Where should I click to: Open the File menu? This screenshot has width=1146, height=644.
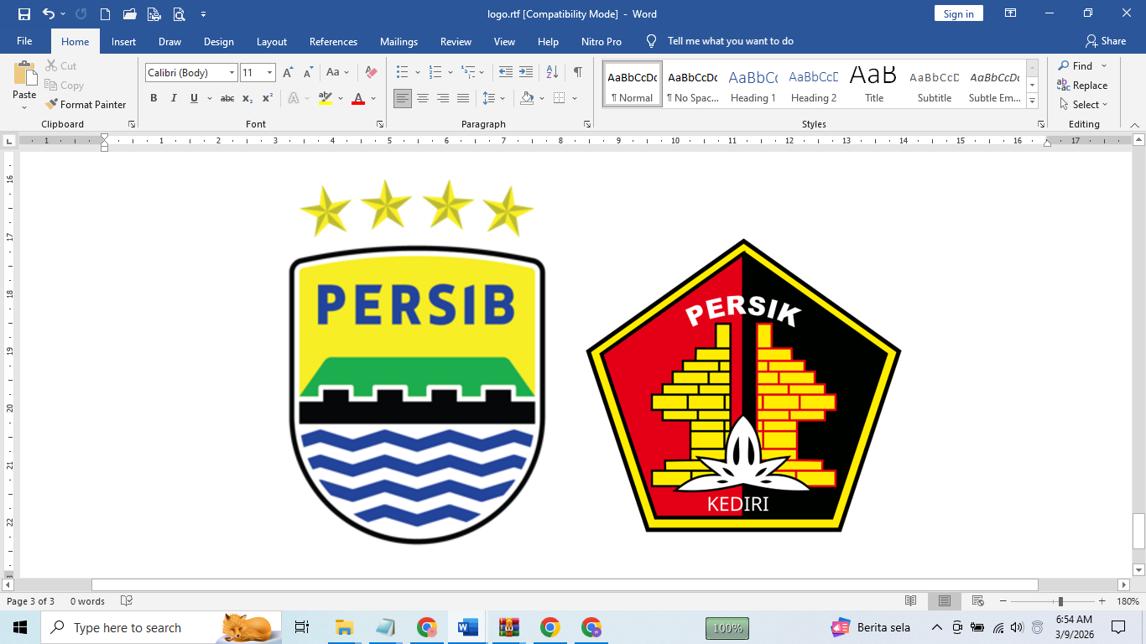(24, 41)
